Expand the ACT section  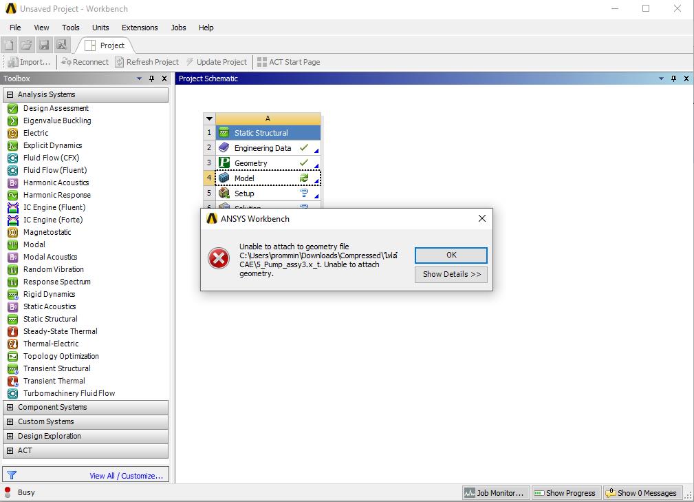pyautogui.click(x=10, y=450)
